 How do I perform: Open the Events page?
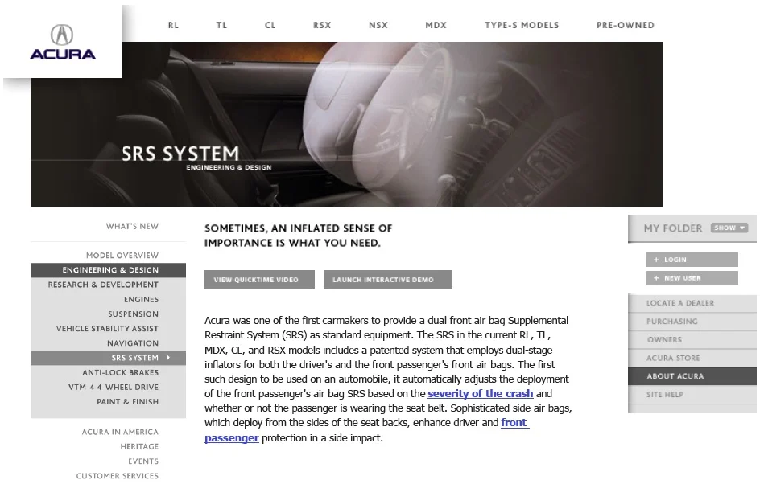tap(143, 461)
